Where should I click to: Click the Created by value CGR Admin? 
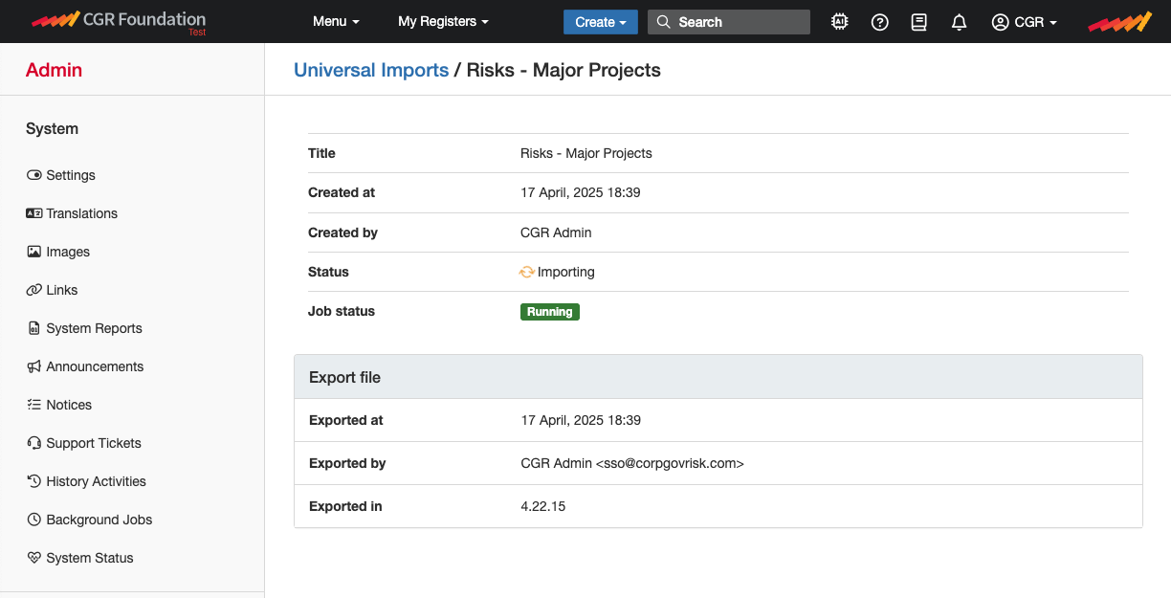pyautogui.click(x=556, y=233)
